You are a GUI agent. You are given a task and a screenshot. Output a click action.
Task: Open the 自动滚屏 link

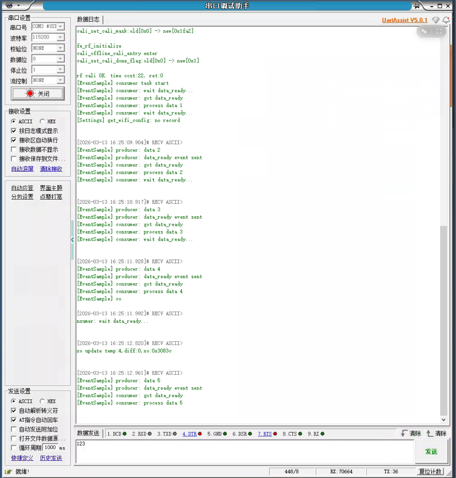pos(22,169)
